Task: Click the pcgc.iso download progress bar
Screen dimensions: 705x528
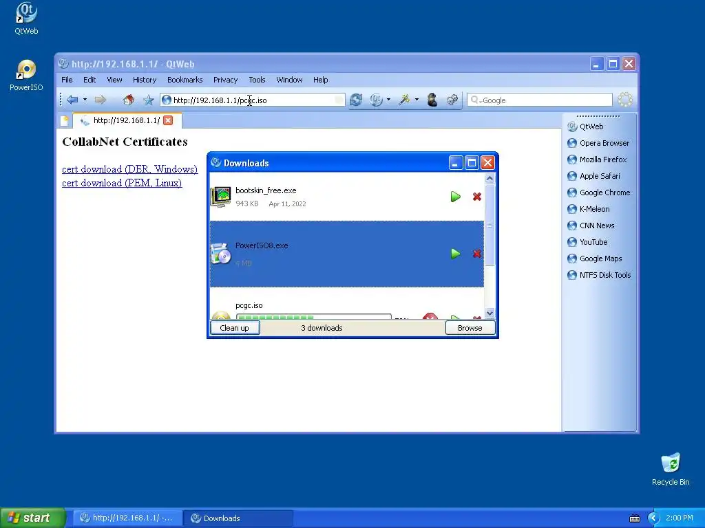Action: pyautogui.click(x=313, y=316)
